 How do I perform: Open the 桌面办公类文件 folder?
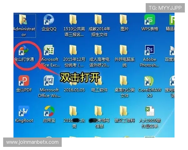(124, 81)
